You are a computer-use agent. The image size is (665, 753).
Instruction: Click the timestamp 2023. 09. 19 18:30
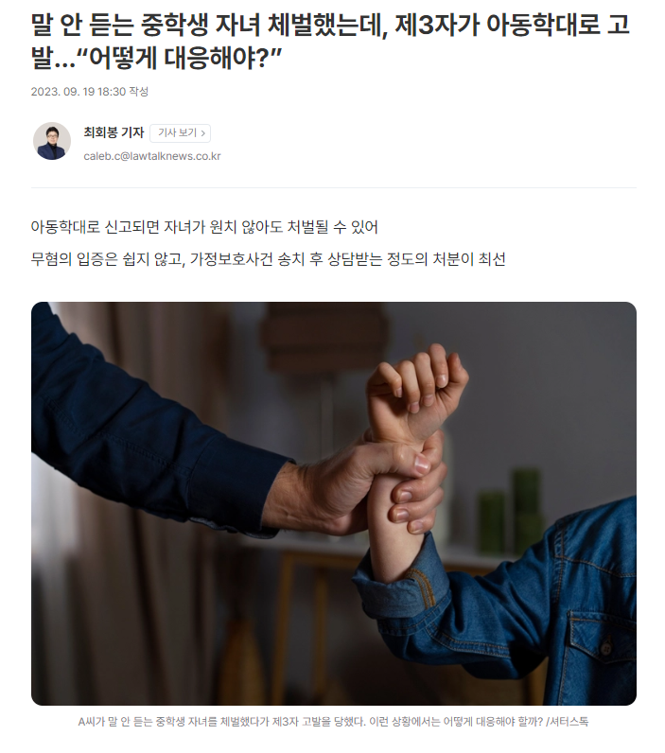[79, 91]
